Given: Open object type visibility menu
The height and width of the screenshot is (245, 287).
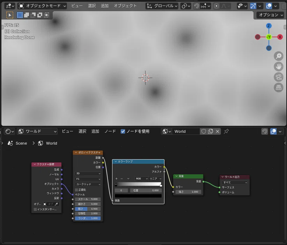Looking at the screenshot, I should coord(242,6).
